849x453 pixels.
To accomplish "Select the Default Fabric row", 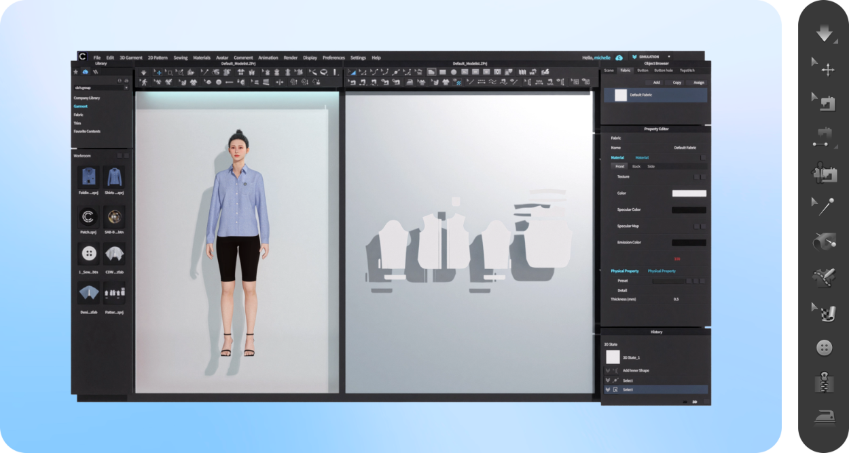I will click(x=655, y=95).
